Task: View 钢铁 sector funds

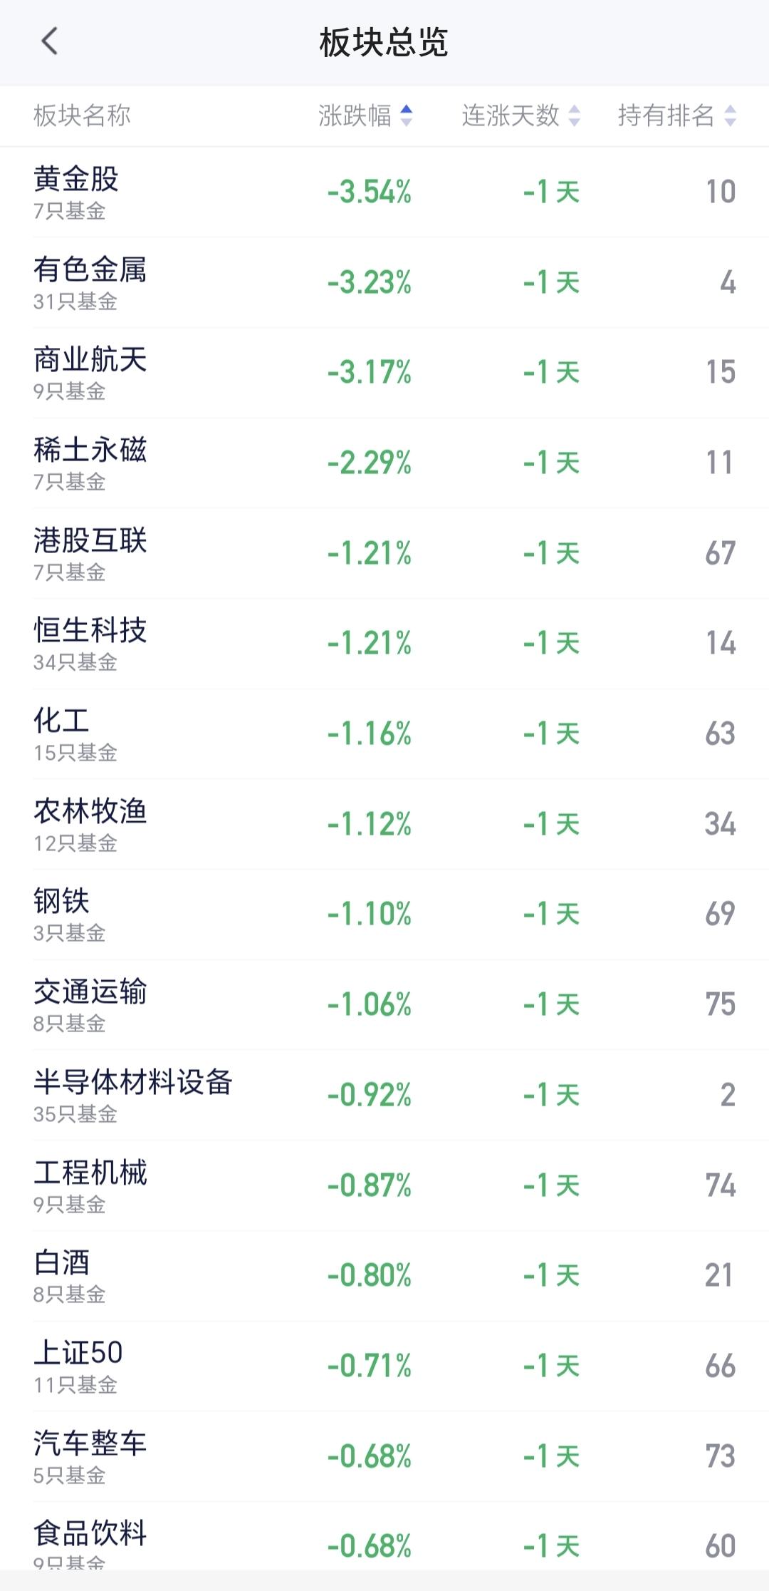Action: click(384, 915)
